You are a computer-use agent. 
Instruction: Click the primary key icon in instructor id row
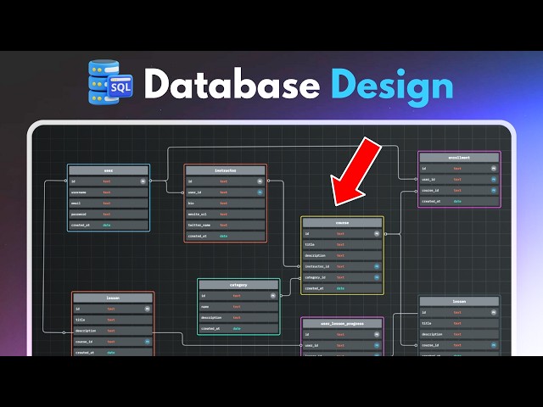click(x=260, y=181)
